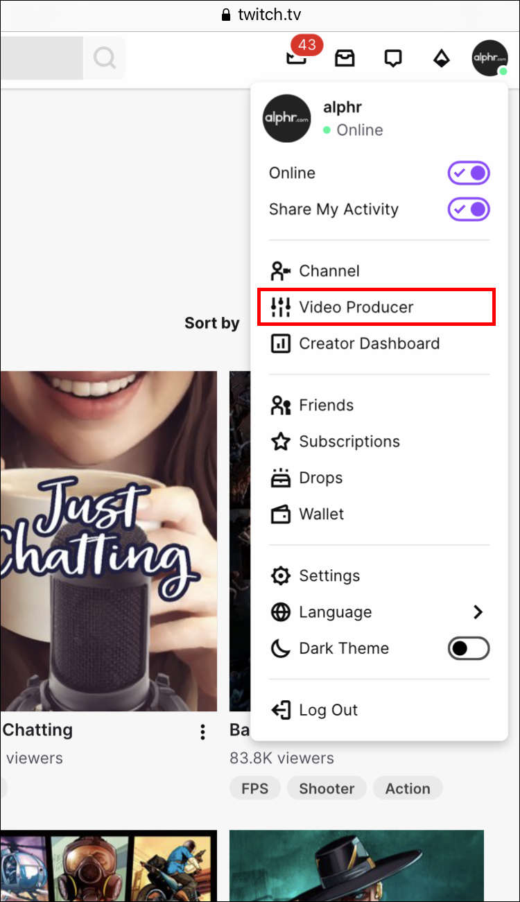Click the alphr profile picture in menu
520x902 pixels.
(287, 119)
